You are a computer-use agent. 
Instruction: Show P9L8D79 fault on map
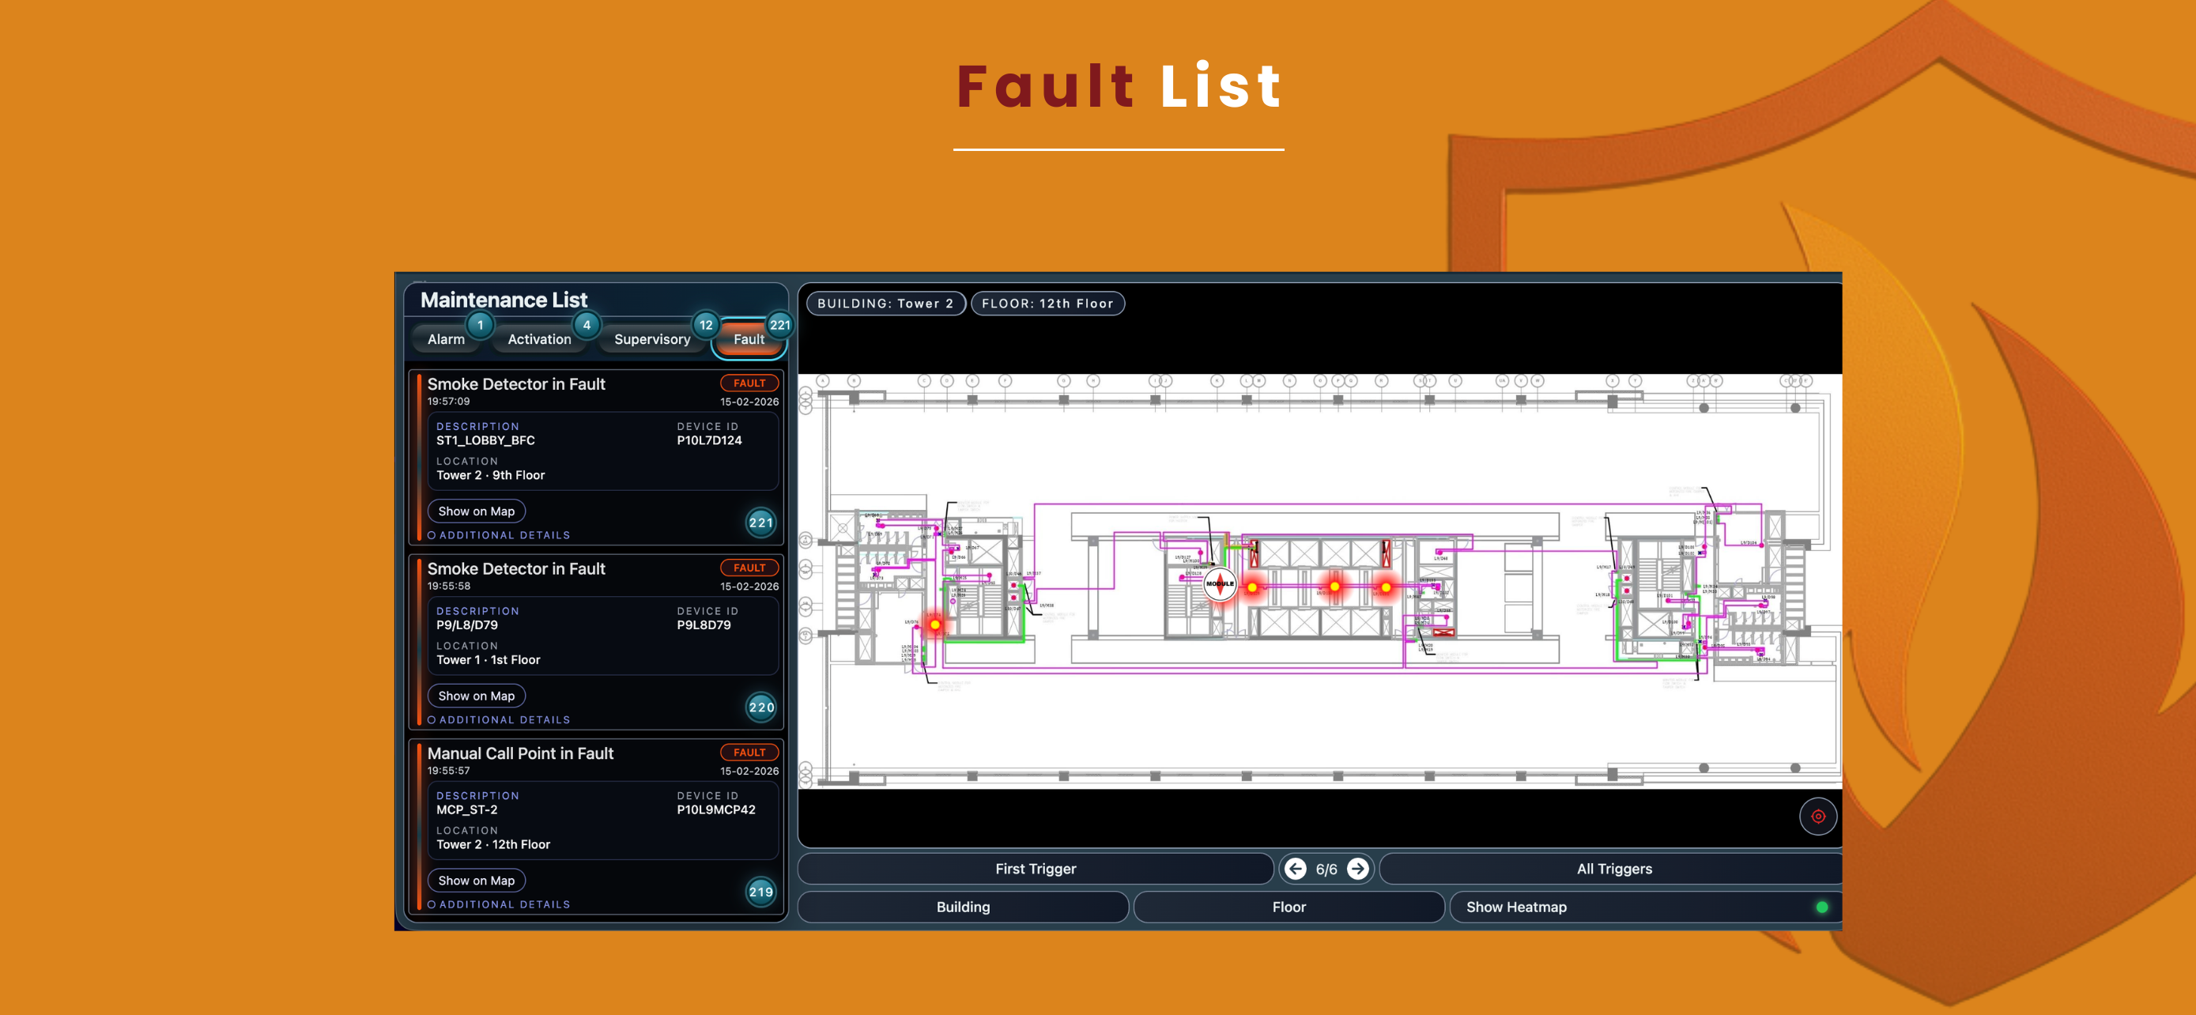(x=477, y=696)
